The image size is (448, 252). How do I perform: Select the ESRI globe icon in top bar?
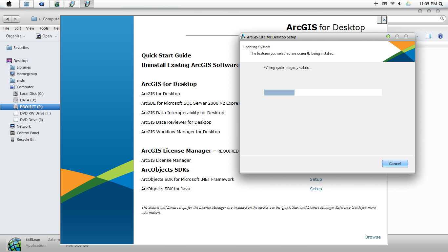tap(57, 4)
